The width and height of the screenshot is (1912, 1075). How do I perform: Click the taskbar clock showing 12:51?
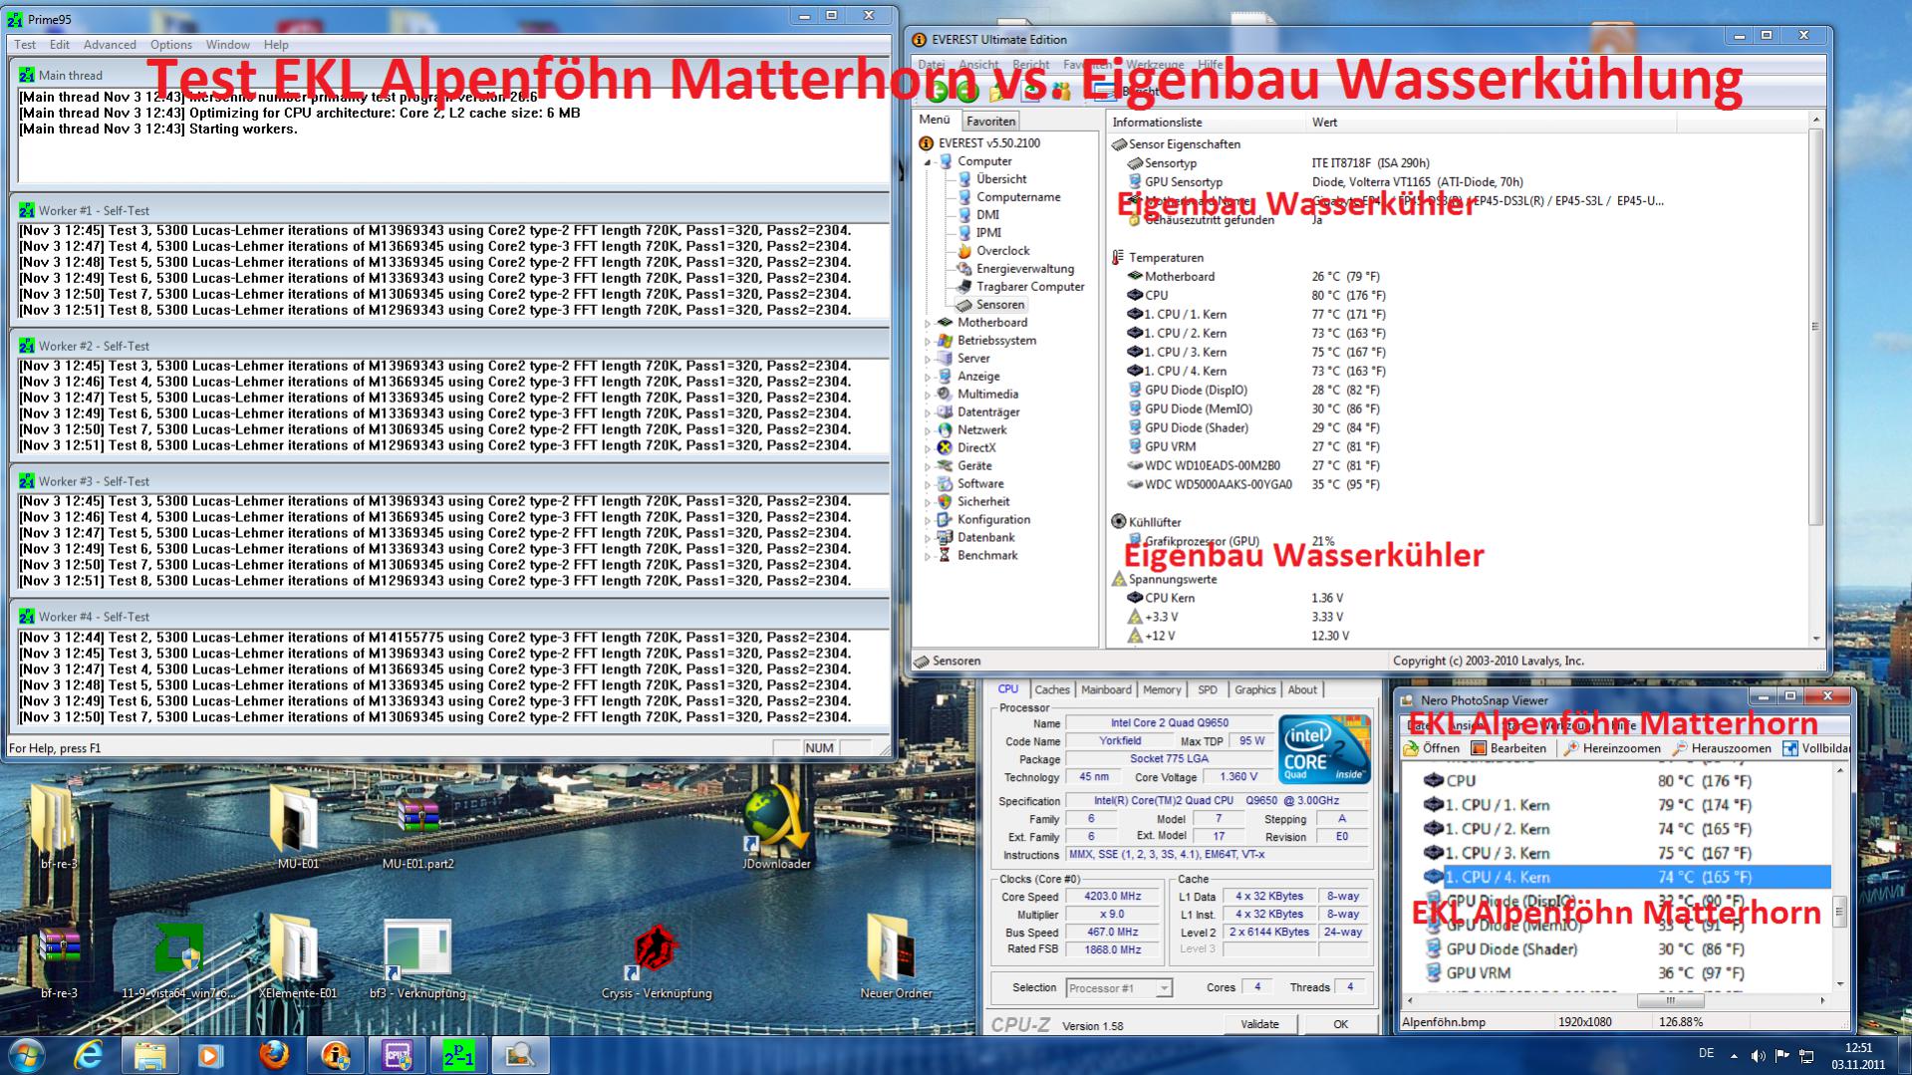coord(1858,1055)
